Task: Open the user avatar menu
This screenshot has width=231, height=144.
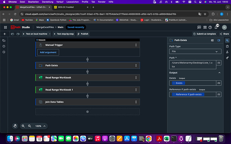Action: 224,27
